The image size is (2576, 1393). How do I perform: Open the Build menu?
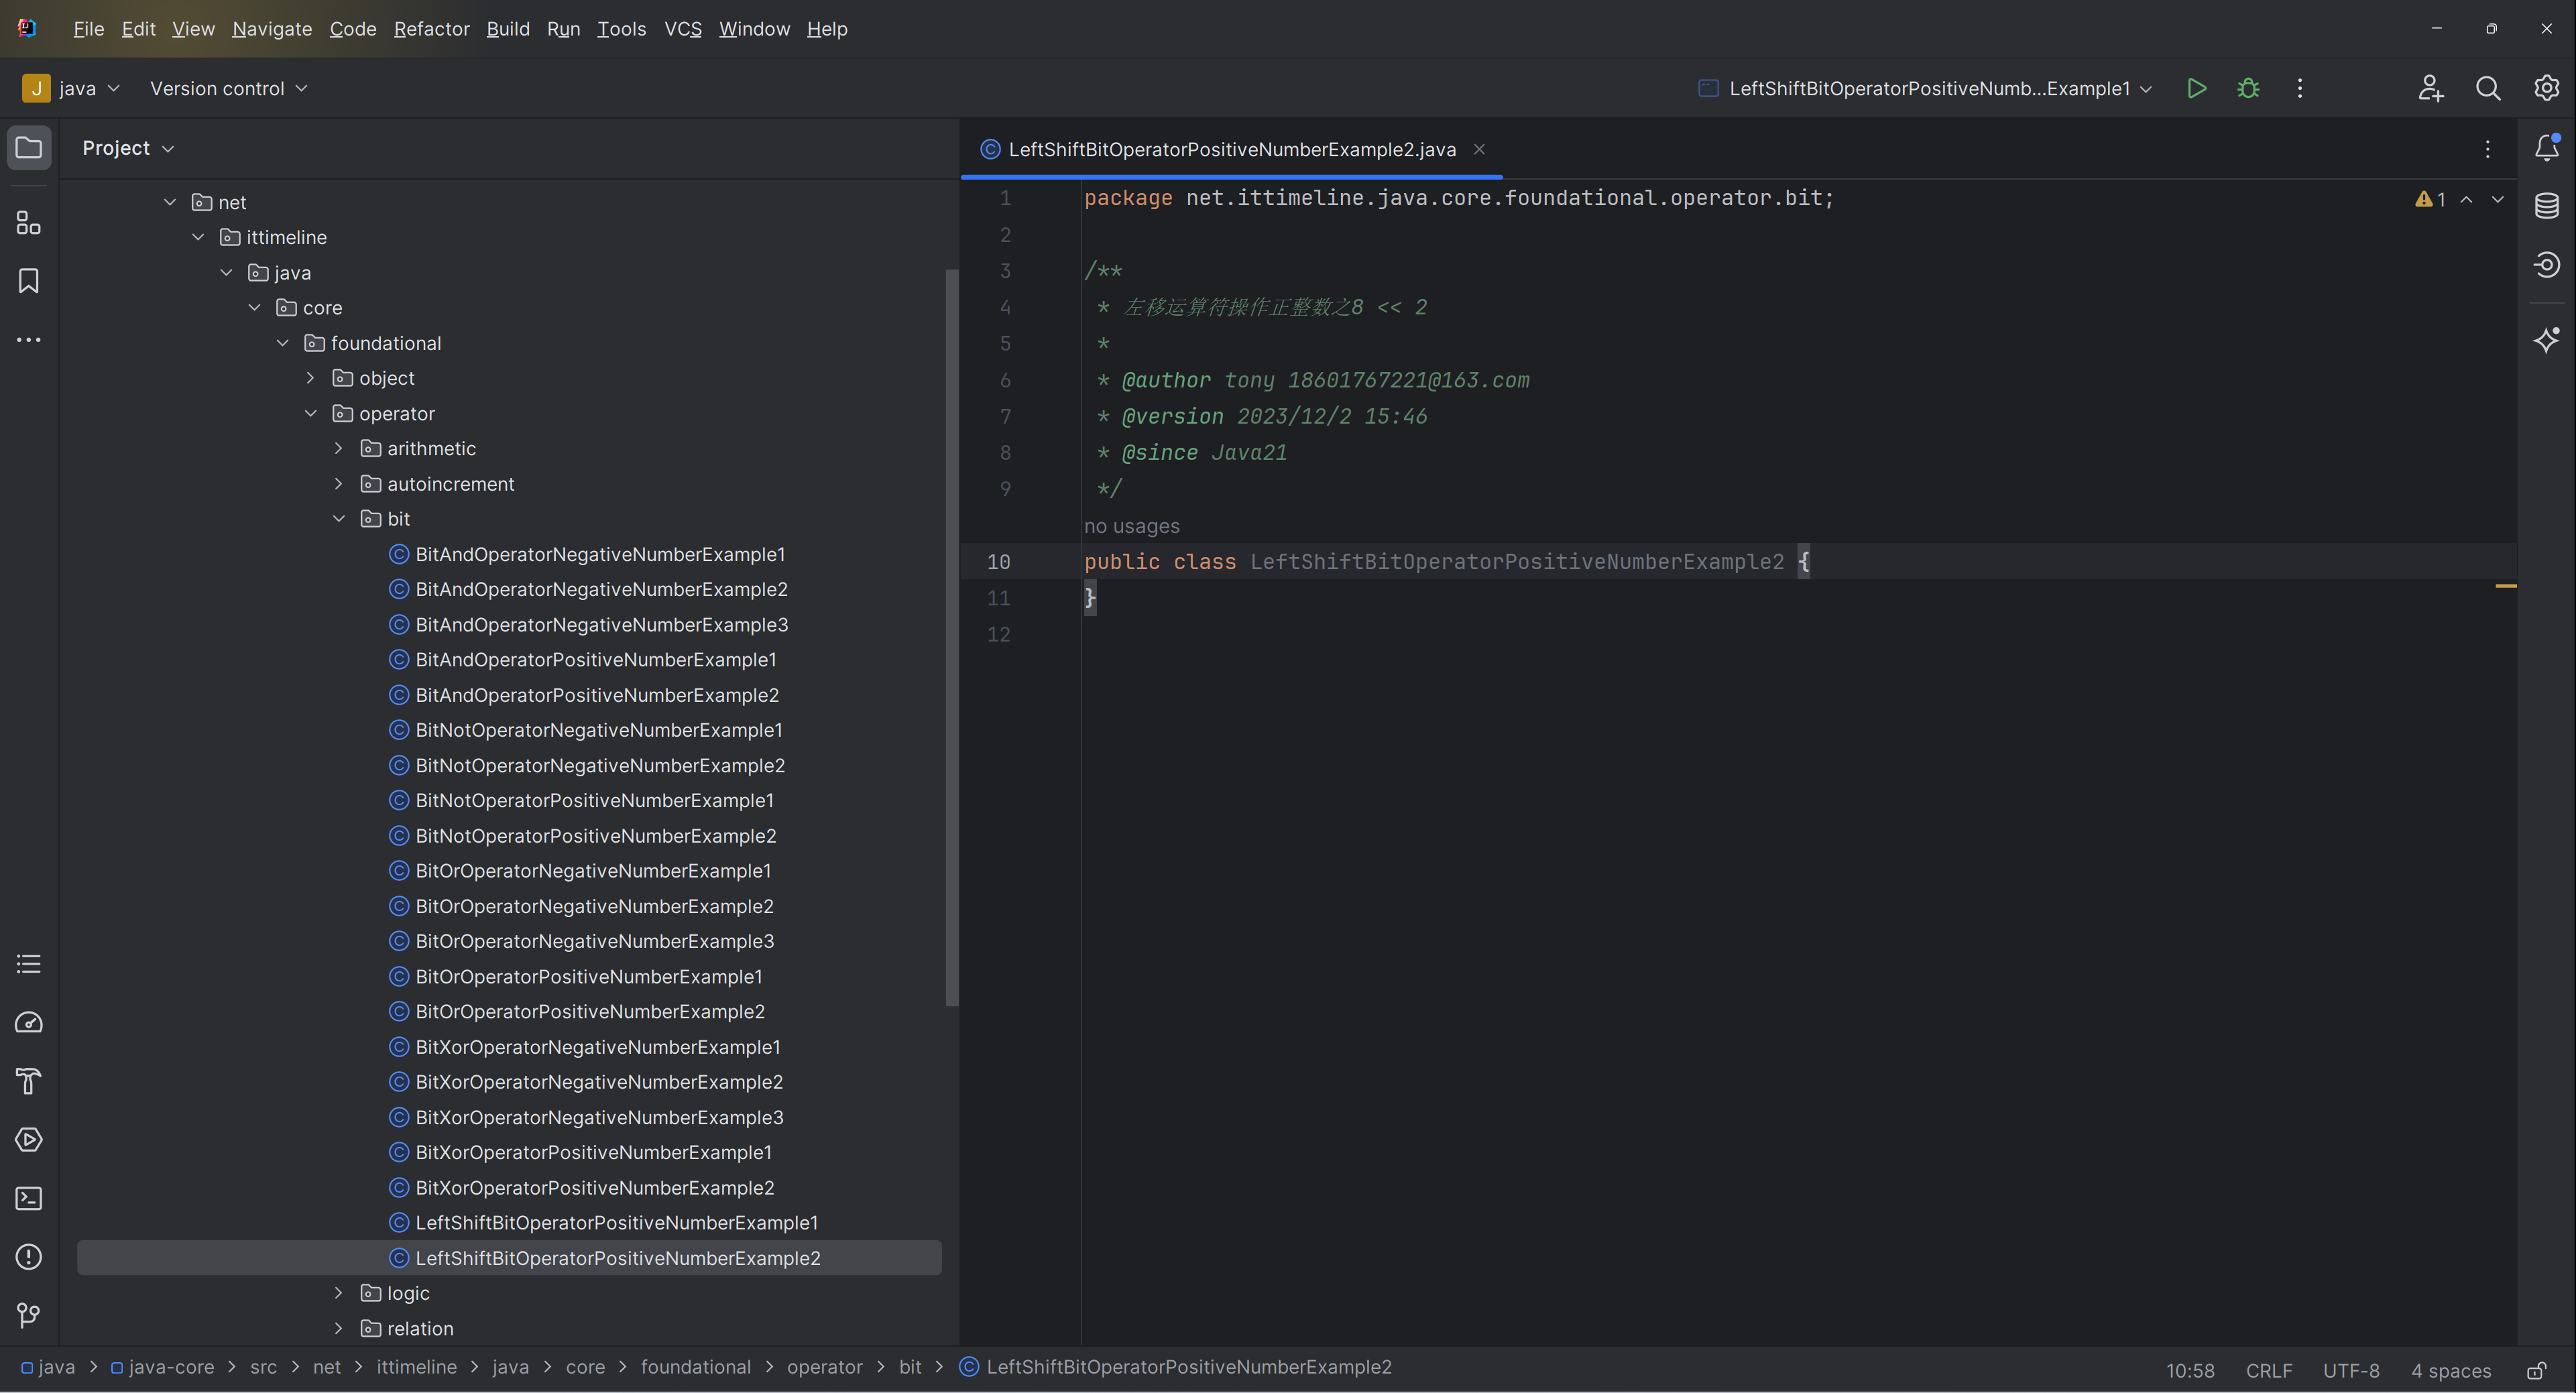[x=508, y=29]
